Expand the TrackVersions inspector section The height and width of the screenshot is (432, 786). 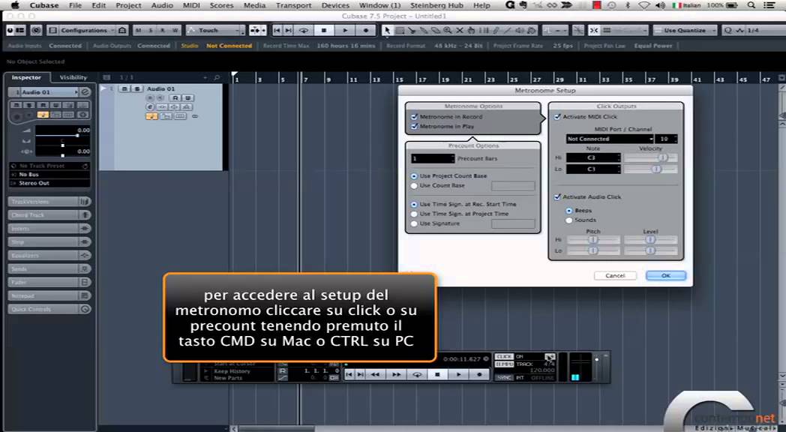pos(49,202)
